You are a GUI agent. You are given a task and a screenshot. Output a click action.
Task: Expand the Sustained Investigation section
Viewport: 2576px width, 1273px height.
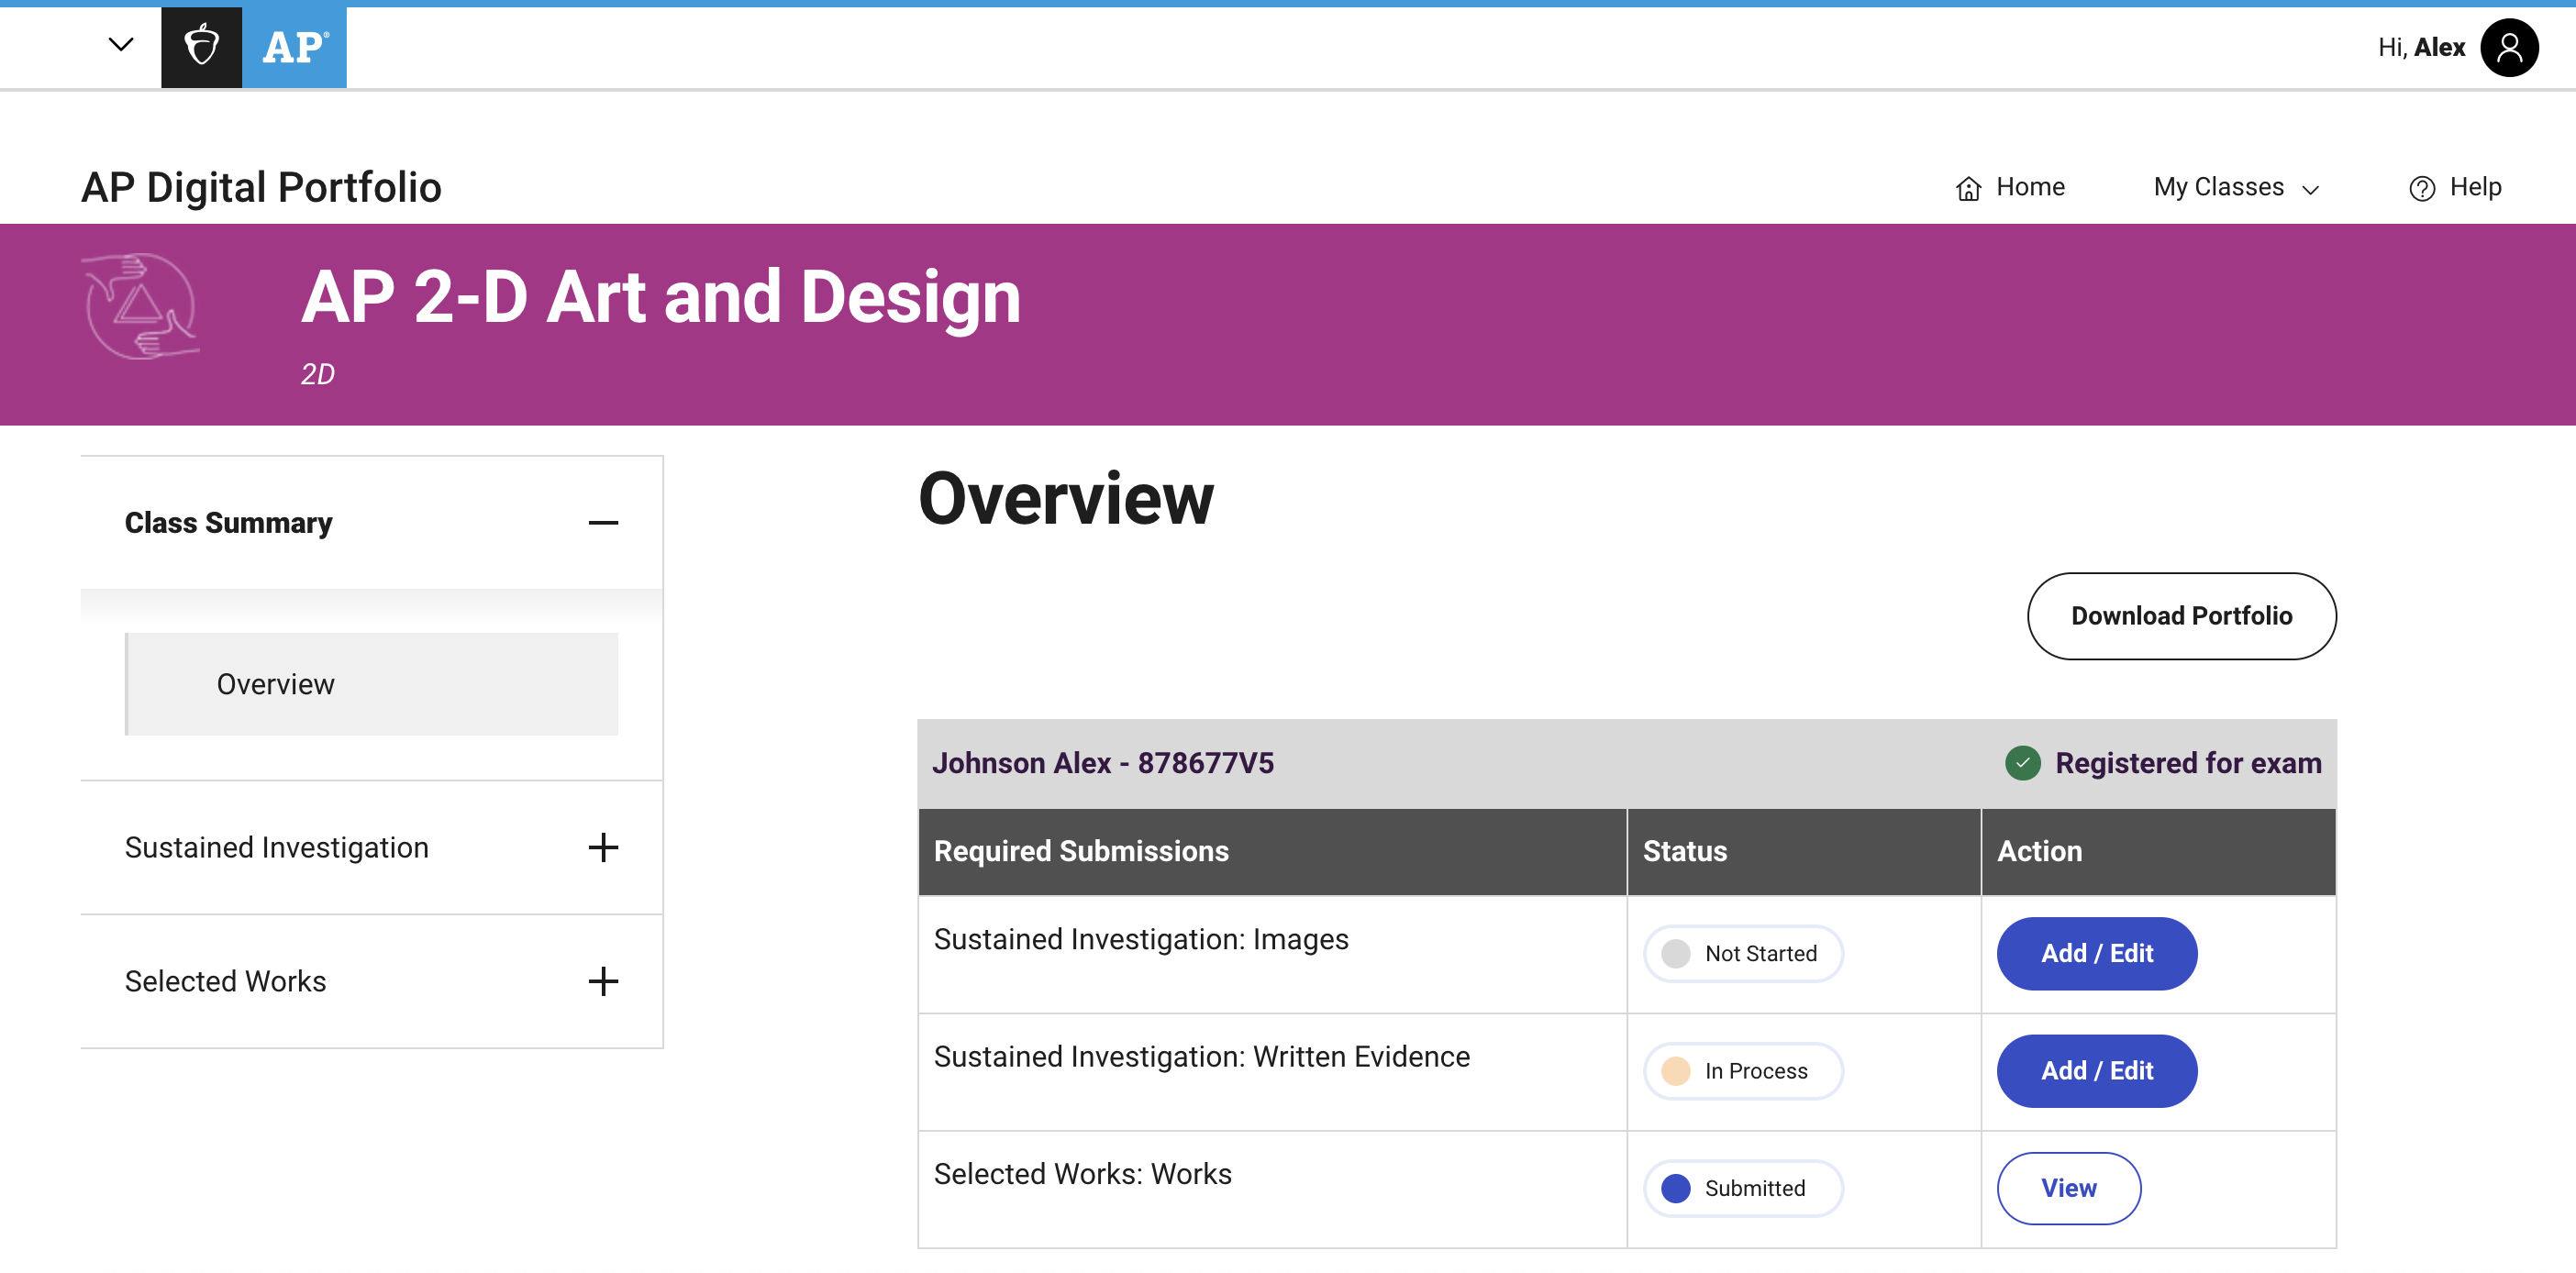click(x=603, y=847)
